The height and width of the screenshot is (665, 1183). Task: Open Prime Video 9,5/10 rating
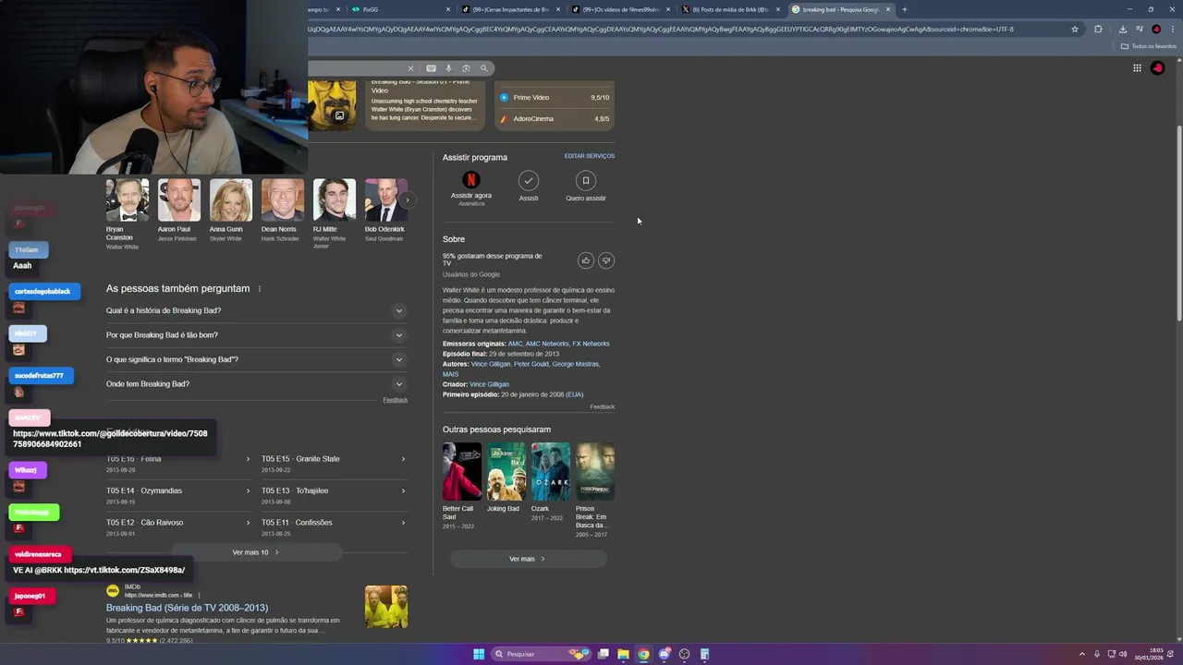(554, 97)
